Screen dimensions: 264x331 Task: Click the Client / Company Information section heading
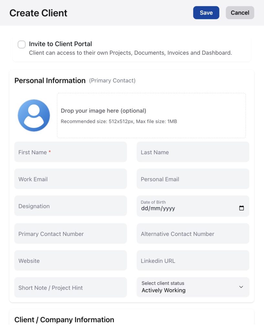(x=64, y=320)
